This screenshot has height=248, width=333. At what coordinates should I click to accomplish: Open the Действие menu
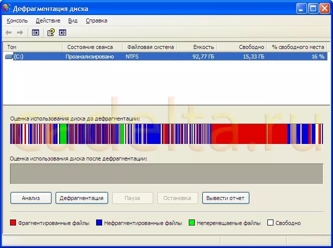point(48,21)
